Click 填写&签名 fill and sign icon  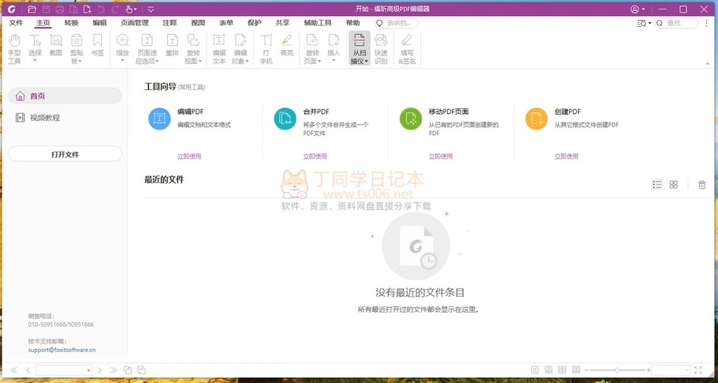coord(407,48)
